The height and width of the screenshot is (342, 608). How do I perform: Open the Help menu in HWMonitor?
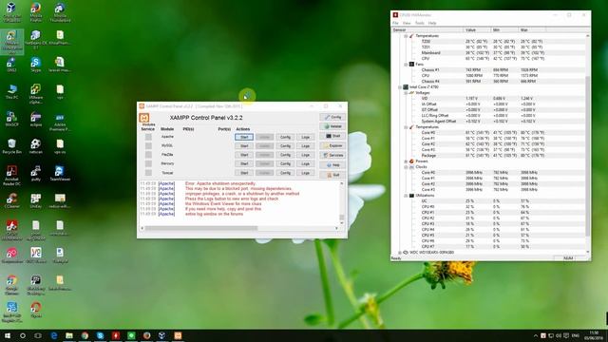(x=432, y=23)
